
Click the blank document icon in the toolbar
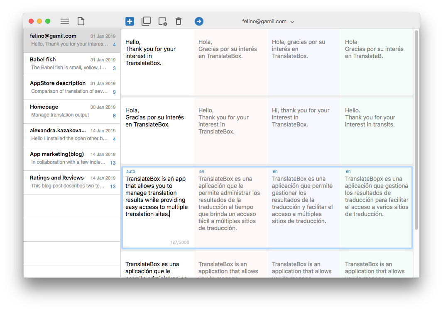pos(81,21)
